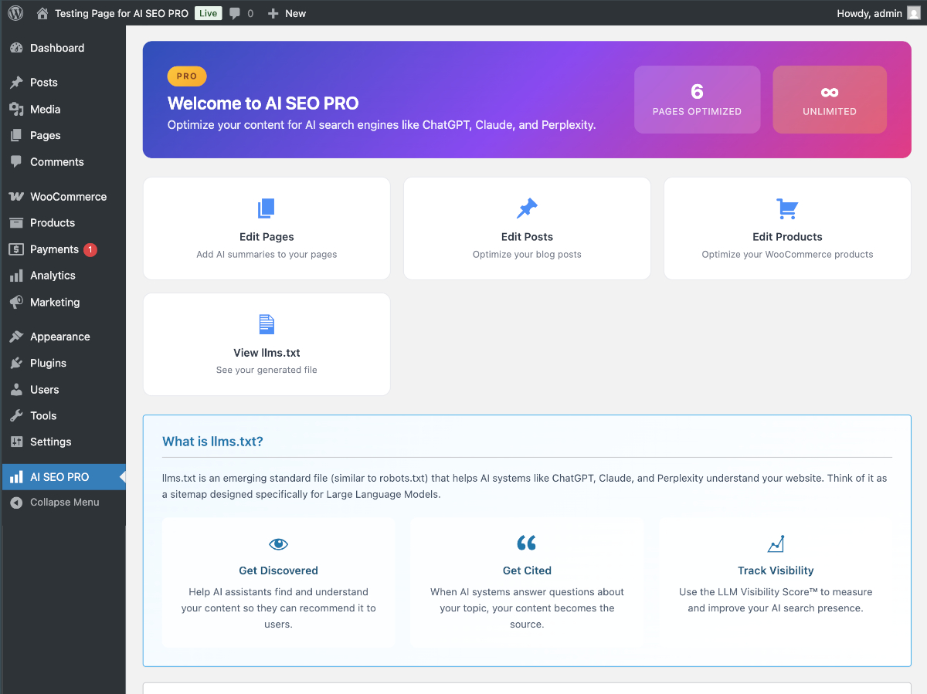Click the Pages icon in the sidebar
The height and width of the screenshot is (694, 927).
[16, 135]
